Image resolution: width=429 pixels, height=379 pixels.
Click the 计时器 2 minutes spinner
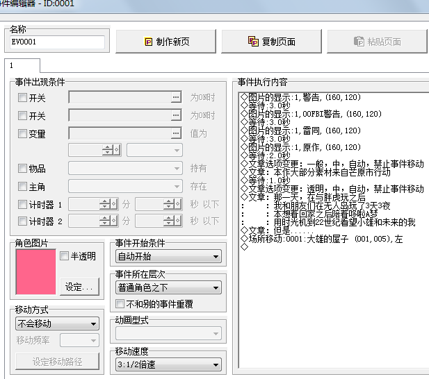[x=104, y=221]
